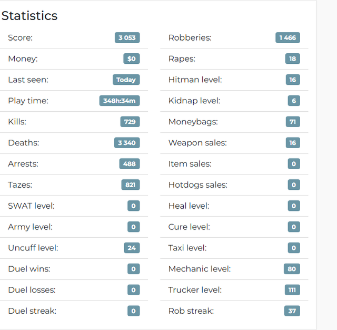Screen dimensions: 337x330
Task: Click the Robberies badge showing 1 466
Action: [x=288, y=37]
